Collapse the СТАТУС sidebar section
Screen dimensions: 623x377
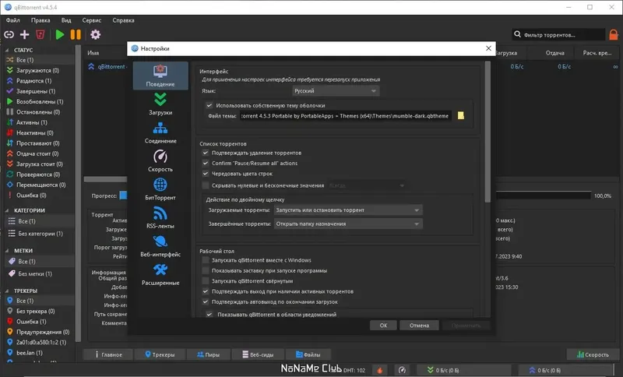click(x=7, y=50)
